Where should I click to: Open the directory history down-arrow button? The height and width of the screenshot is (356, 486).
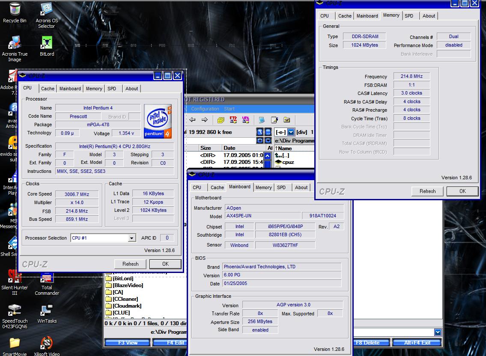(268, 141)
